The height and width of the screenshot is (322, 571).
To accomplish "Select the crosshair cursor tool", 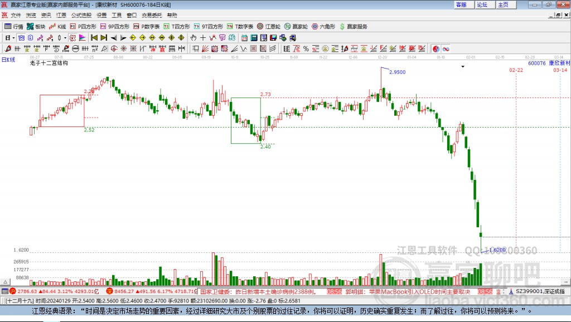I will point(203,38).
